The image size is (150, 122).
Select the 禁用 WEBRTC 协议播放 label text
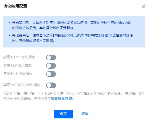[x=22, y=85]
